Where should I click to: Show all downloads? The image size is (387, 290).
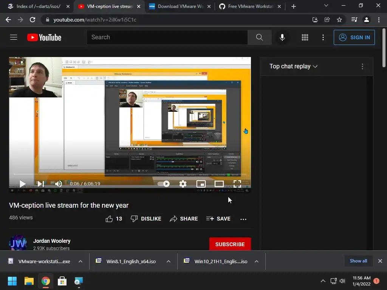tap(358, 261)
